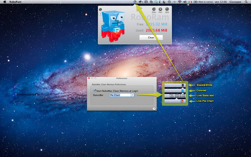Open the Preferences window help button
251x157 pixels.
point(154,109)
